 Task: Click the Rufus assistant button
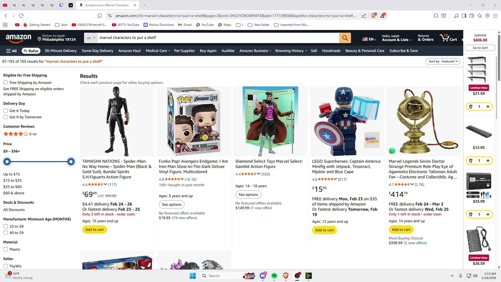[31, 51]
